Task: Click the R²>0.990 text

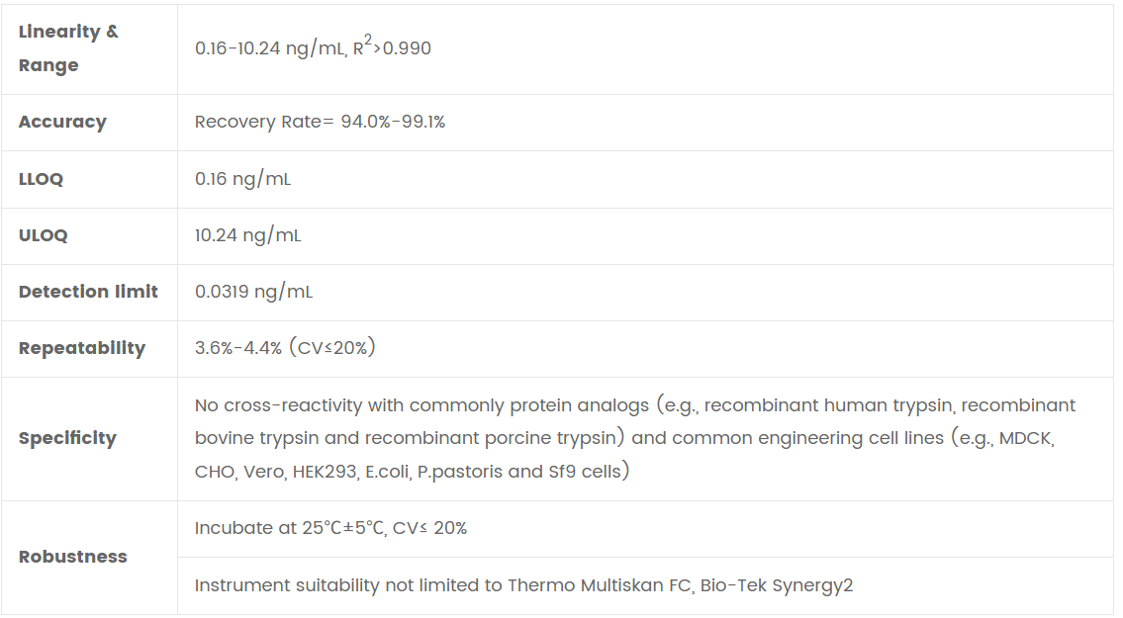Action: (392, 47)
